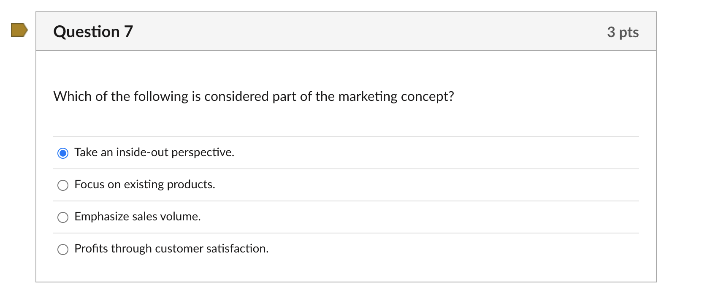Click the 'Question 7' heading
710x293 pixels.
(x=93, y=32)
